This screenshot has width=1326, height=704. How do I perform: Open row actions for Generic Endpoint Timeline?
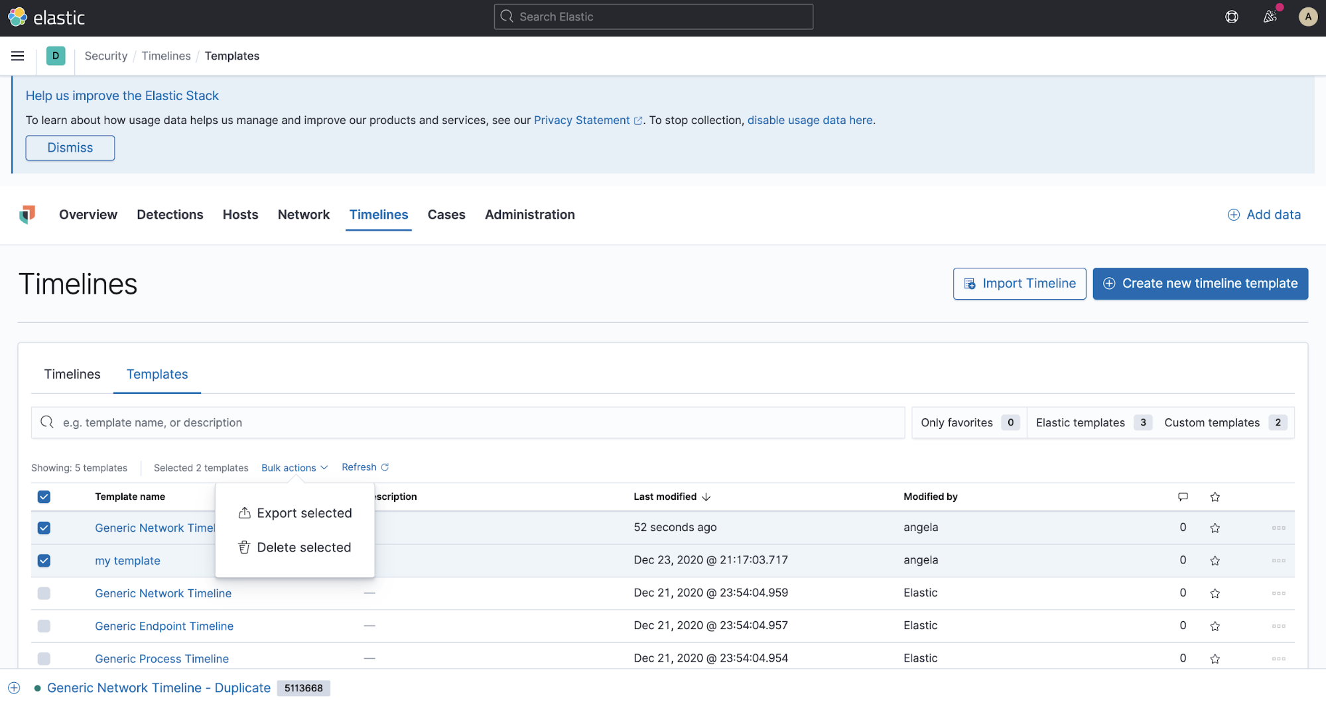(x=1279, y=626)
